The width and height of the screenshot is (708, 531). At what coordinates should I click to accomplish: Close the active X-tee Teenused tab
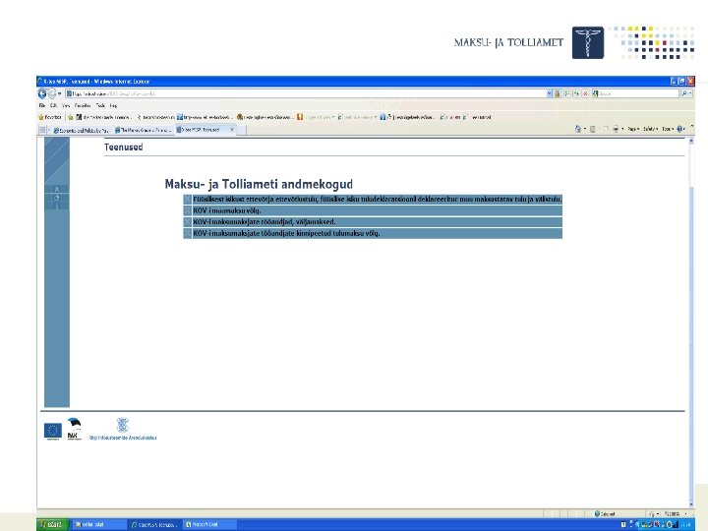pyautogui.click(x=232, y=130)
